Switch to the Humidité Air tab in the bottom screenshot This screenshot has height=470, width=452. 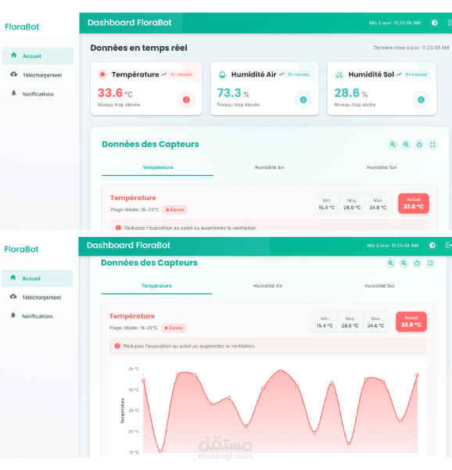268,286
